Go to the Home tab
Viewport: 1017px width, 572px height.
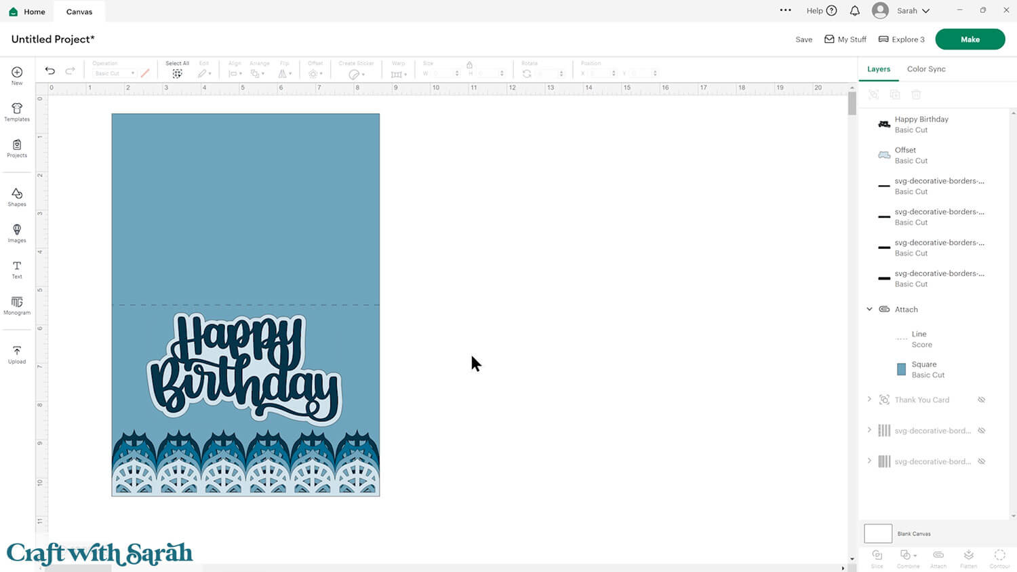27,12
